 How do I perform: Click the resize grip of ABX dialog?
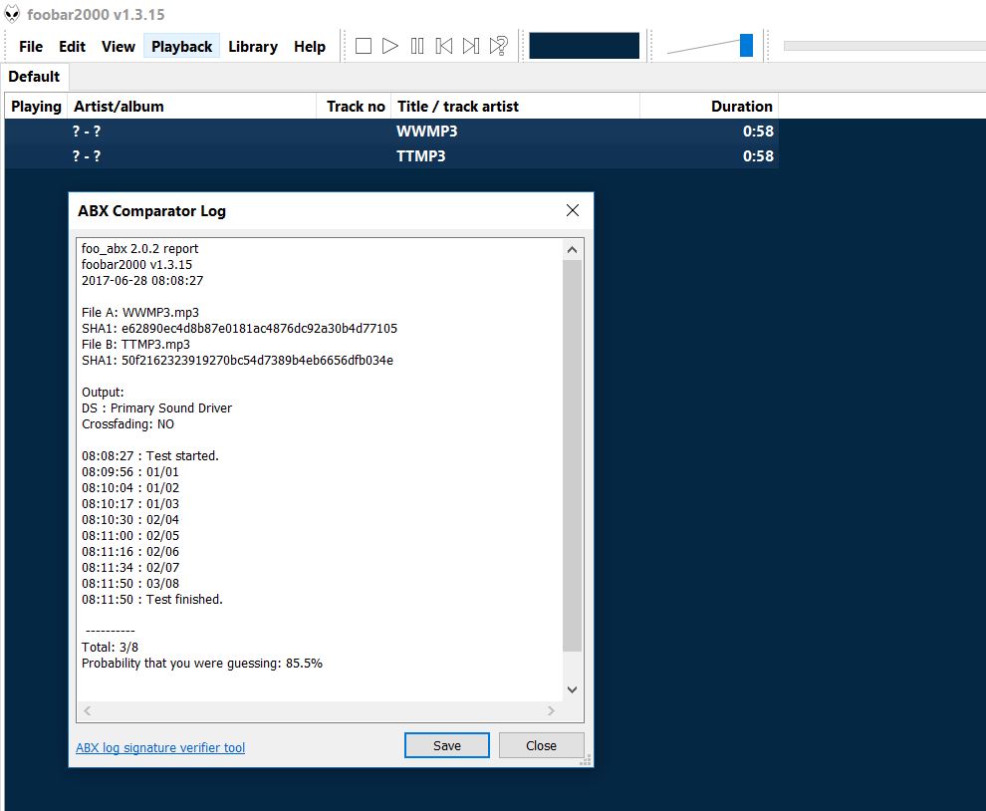(x=586, y=760)
